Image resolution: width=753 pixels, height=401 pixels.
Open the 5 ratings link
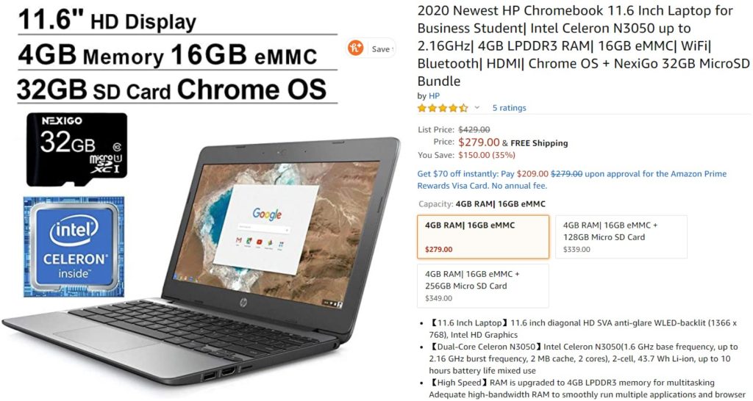click(x=509, y=108)
